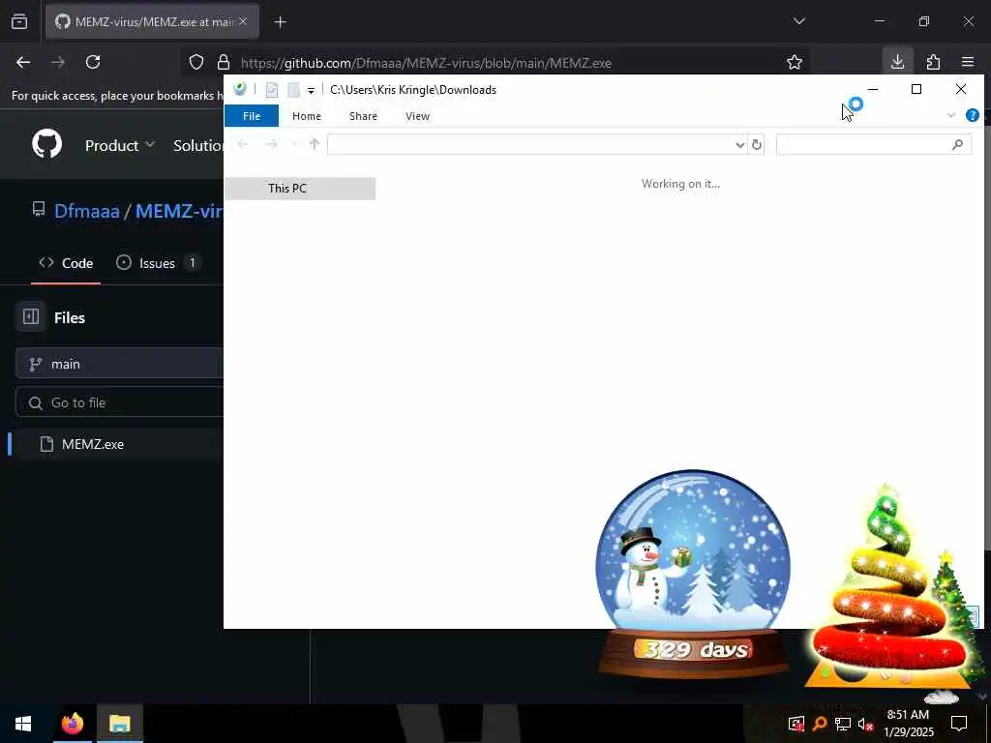Open the Firefox hamburger application menu
This screenshot has height=743, width=991.
968,62
